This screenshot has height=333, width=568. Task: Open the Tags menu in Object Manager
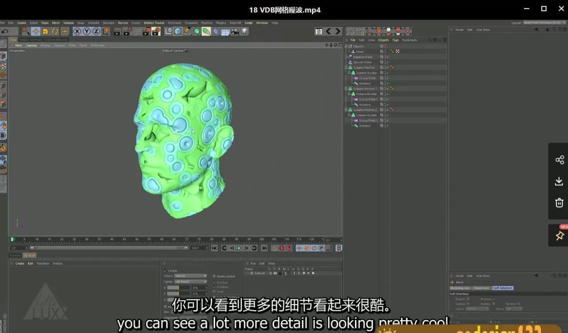[395, 40]
